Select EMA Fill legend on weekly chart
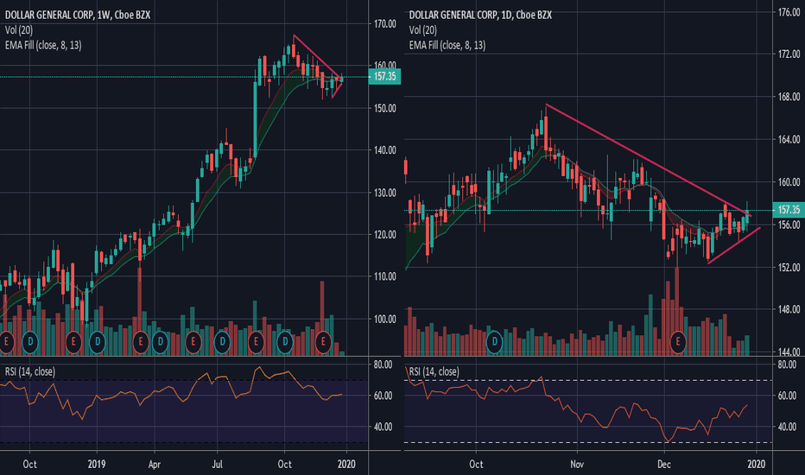The height and width of the screenshot is (475, 805). click(x=43, y=45)
